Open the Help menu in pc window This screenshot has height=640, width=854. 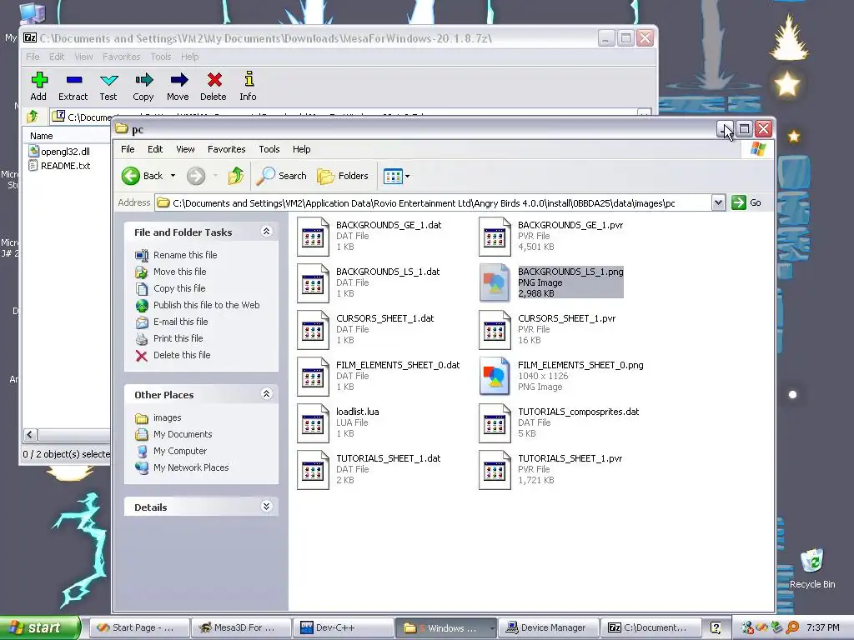[x=301, y=149]
